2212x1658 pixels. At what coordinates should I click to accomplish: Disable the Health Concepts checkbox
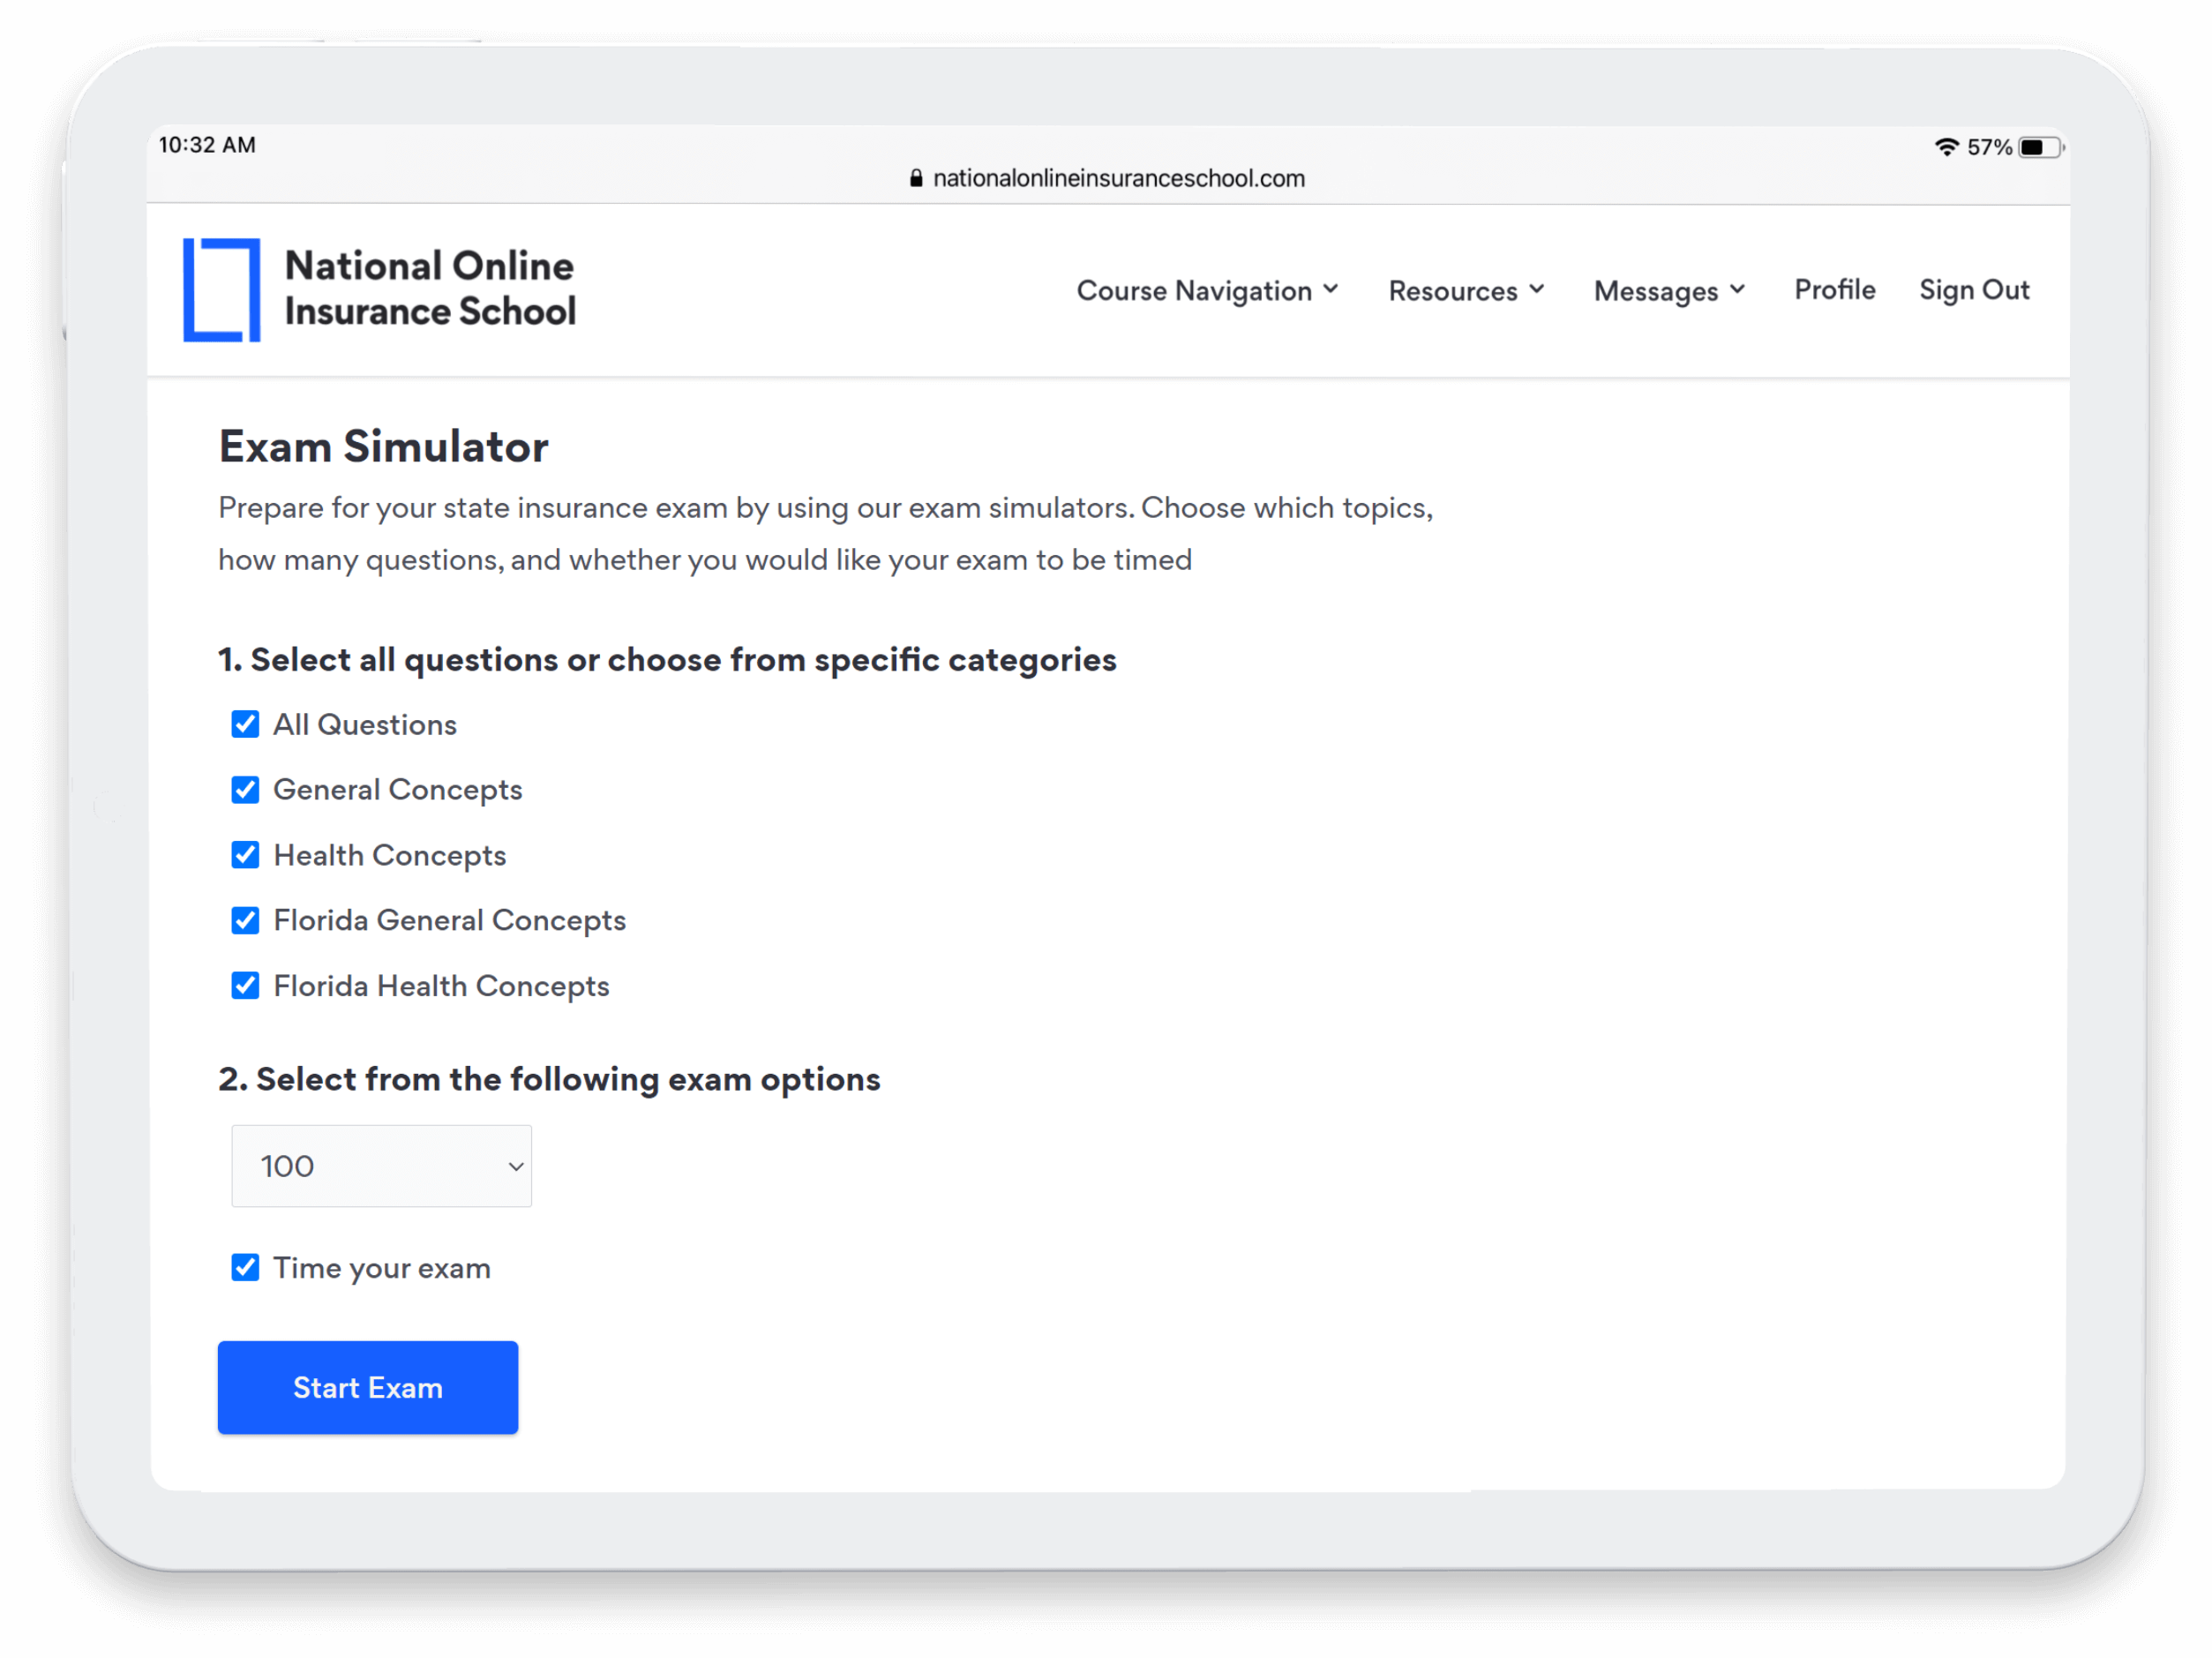(x=244, y=855)
